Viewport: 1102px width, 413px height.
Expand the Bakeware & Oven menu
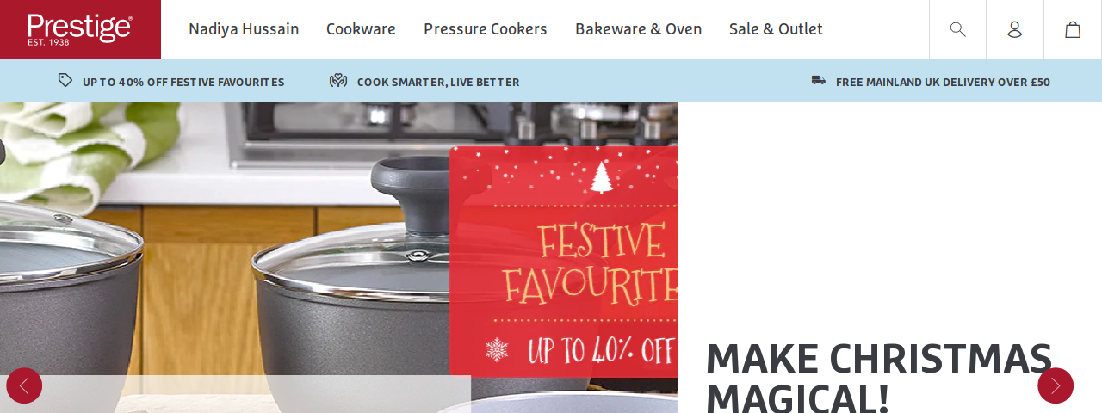click(x=638, y=29)
